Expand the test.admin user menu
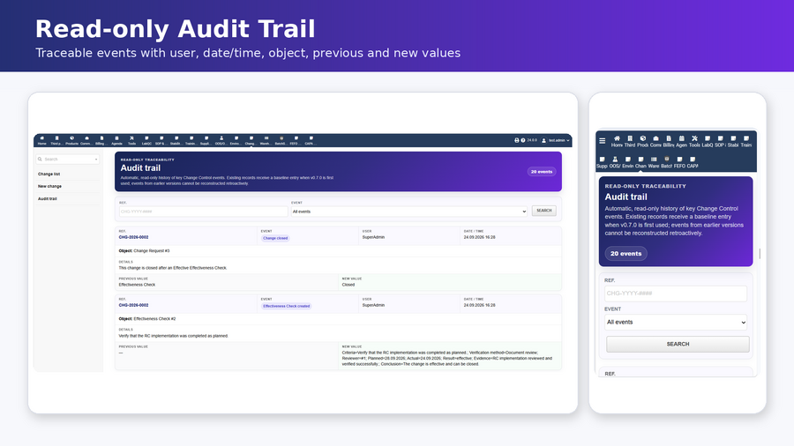The width and height of the screenshot is (794, 446). click(556, 140)
